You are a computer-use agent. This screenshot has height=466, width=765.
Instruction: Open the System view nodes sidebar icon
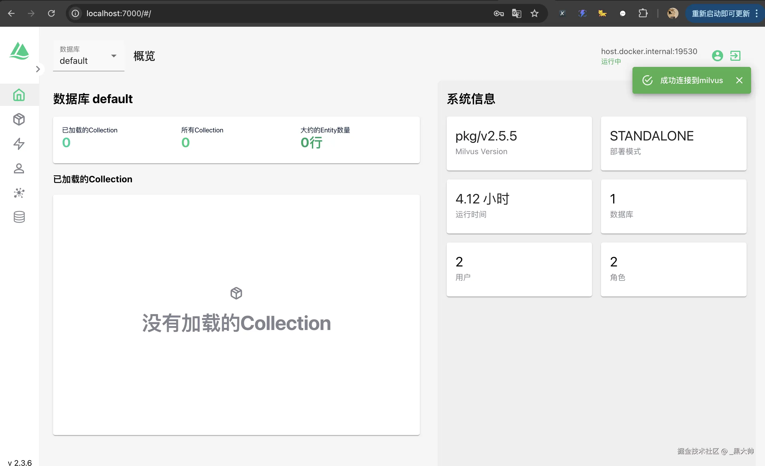click(x=19, y=193)
